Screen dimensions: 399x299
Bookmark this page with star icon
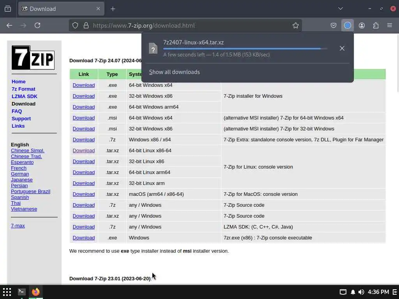tap(295, 25)
